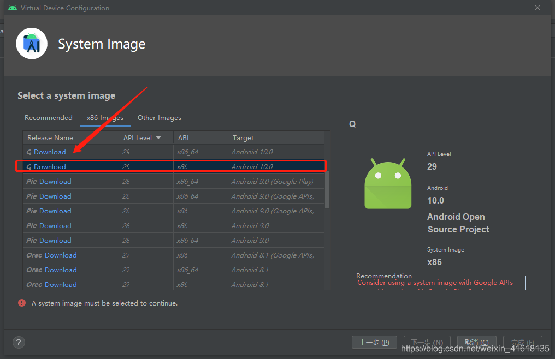The image size is (555, 359).
Task: Click the help question mark icon
Action: point(19,342)
